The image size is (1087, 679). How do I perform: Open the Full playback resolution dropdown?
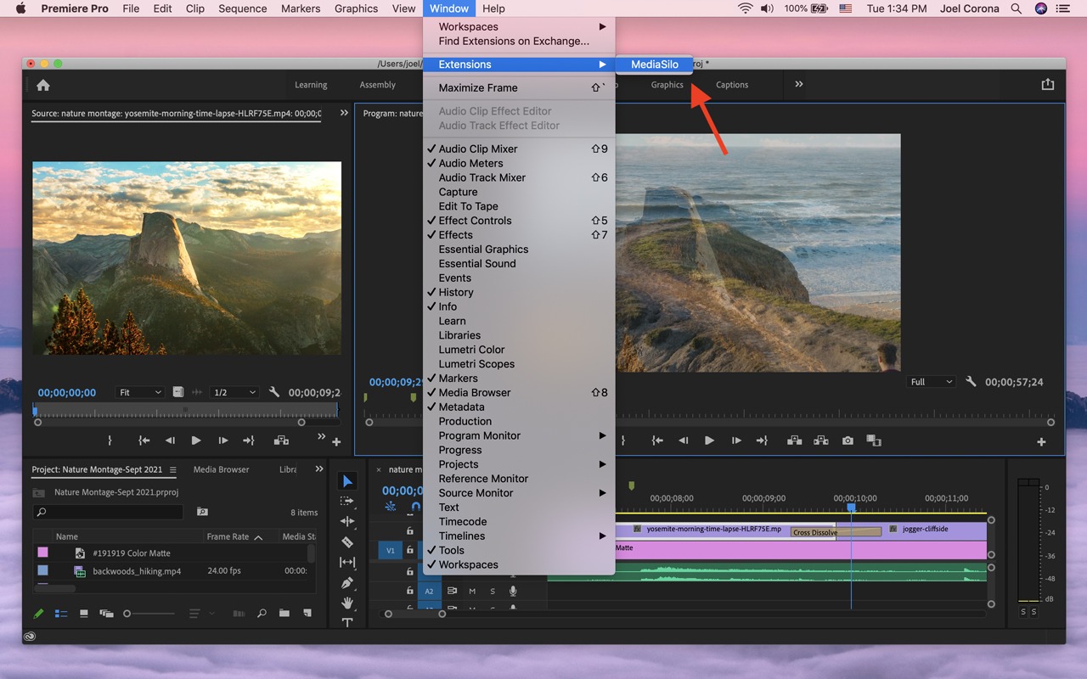pos(931,382)
